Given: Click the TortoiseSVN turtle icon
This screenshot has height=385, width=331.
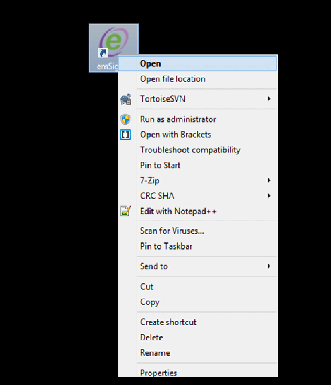Looking at the screenshot, I should [x=125, y=100].
